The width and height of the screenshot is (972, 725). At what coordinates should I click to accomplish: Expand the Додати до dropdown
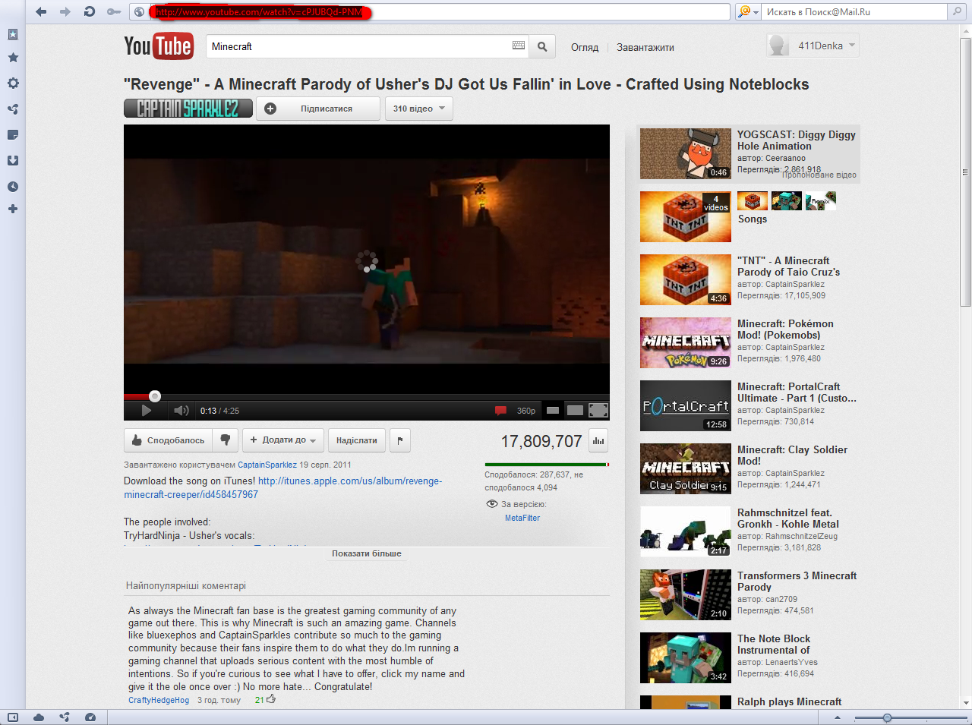pyautogui.click(x=283, y=440)
